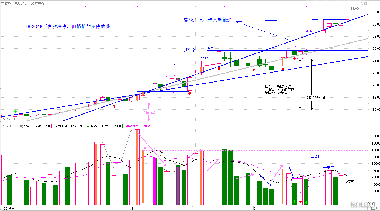Click the 50000 tick on volume axis
The image size is (380, 211).
coord(375,136)
